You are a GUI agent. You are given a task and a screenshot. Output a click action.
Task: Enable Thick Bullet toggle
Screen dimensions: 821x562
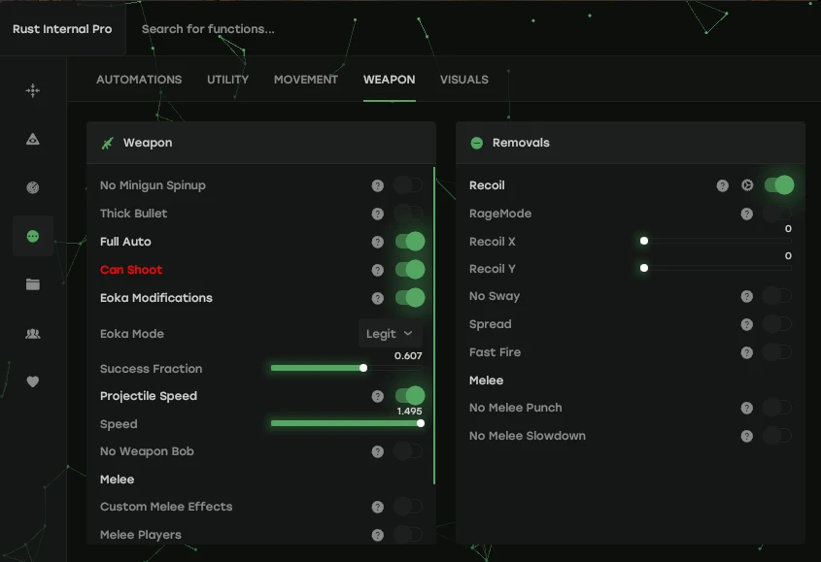409,213
